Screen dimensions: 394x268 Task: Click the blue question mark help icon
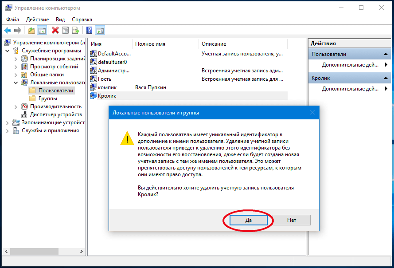pos(89,31)
